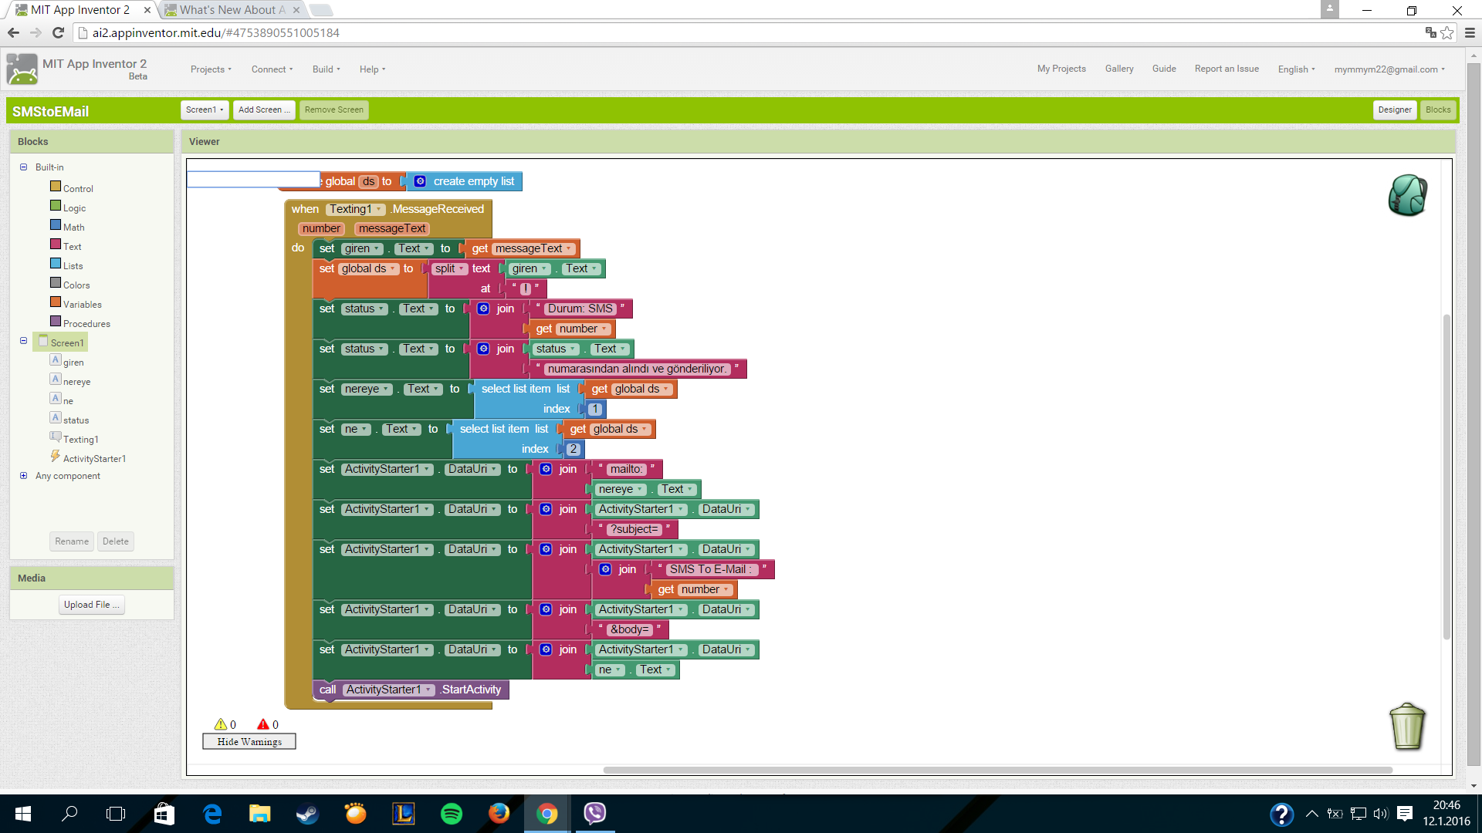Click the Designer tab button
The image size is (1482, 833).
(x=1396, y=109)
